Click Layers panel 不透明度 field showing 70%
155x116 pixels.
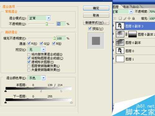pyautogui.click(x=152, y=11)
